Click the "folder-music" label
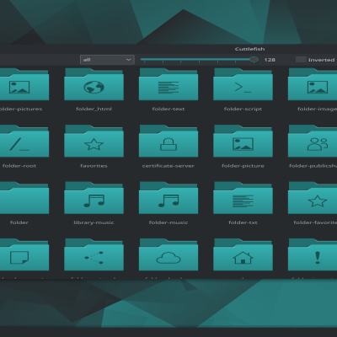 (168, 222)
